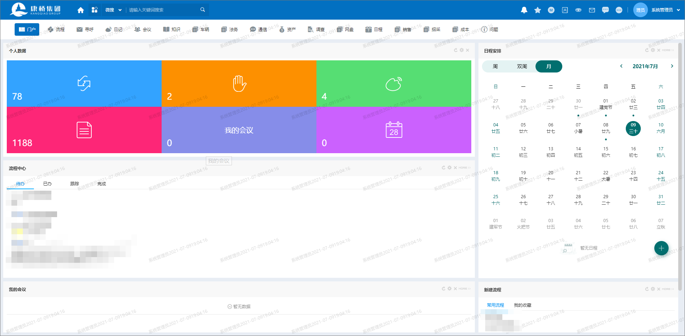Open the 流程 menu

pyautogui.click(x=56, y=29)
